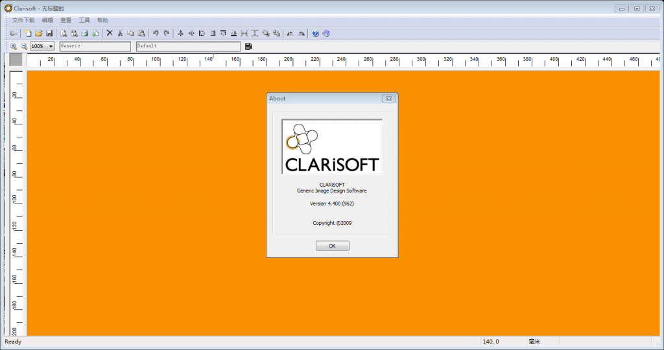
Task: Open the 编辑 menu
Action: 47,20
